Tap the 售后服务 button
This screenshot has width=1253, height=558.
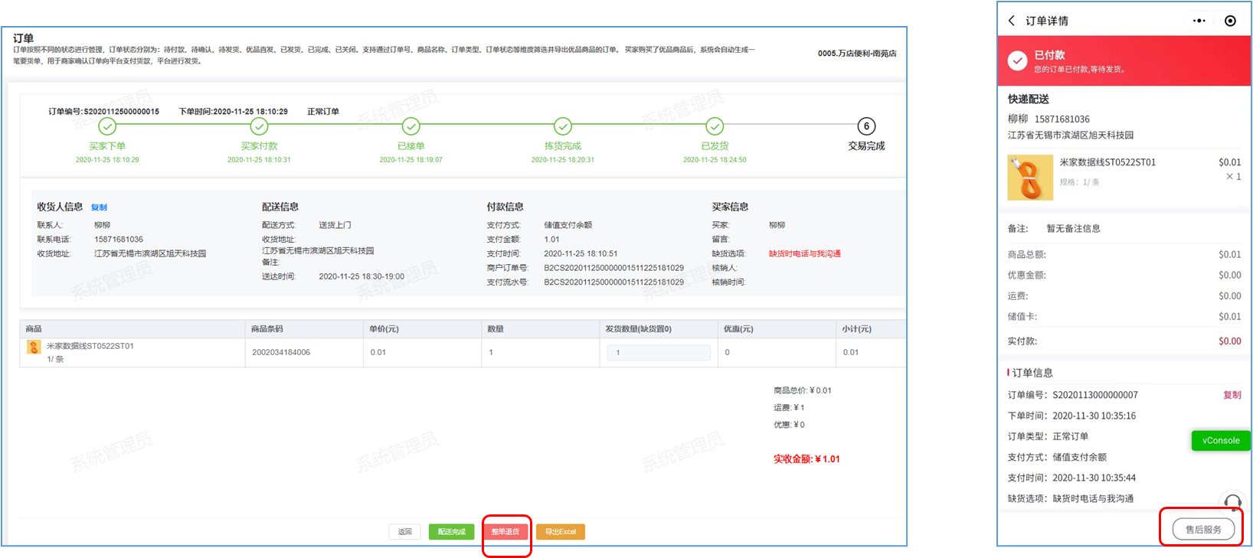coord(1203,529)
